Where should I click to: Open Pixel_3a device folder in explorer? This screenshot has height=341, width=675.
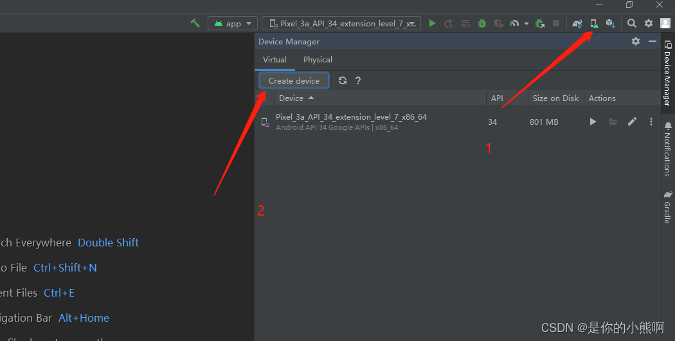coord(613,122)
